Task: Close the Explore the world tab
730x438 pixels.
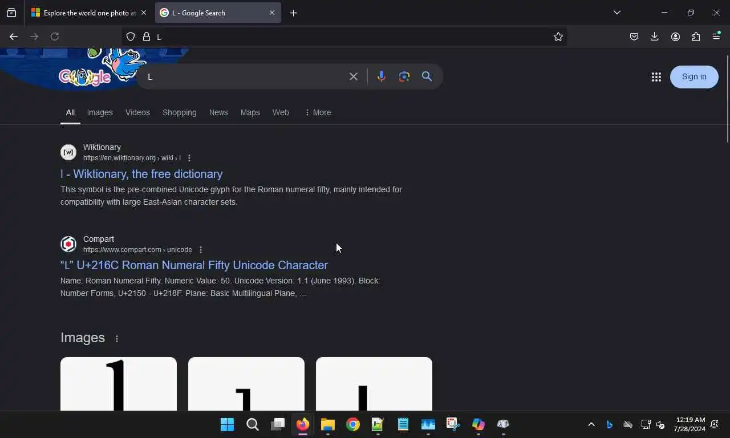Action: (143, 13)
